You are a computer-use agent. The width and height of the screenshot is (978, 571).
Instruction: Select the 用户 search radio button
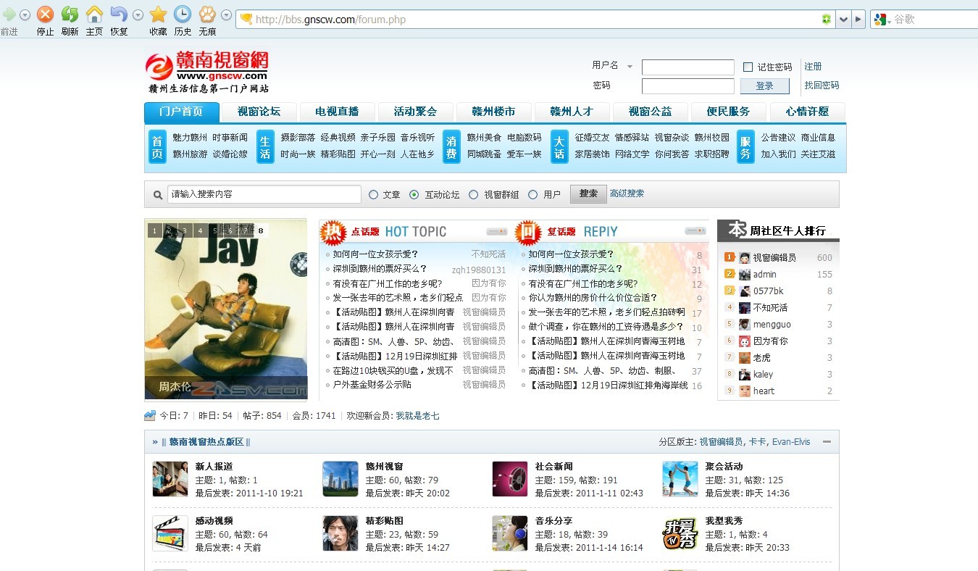tap(533, 195)
